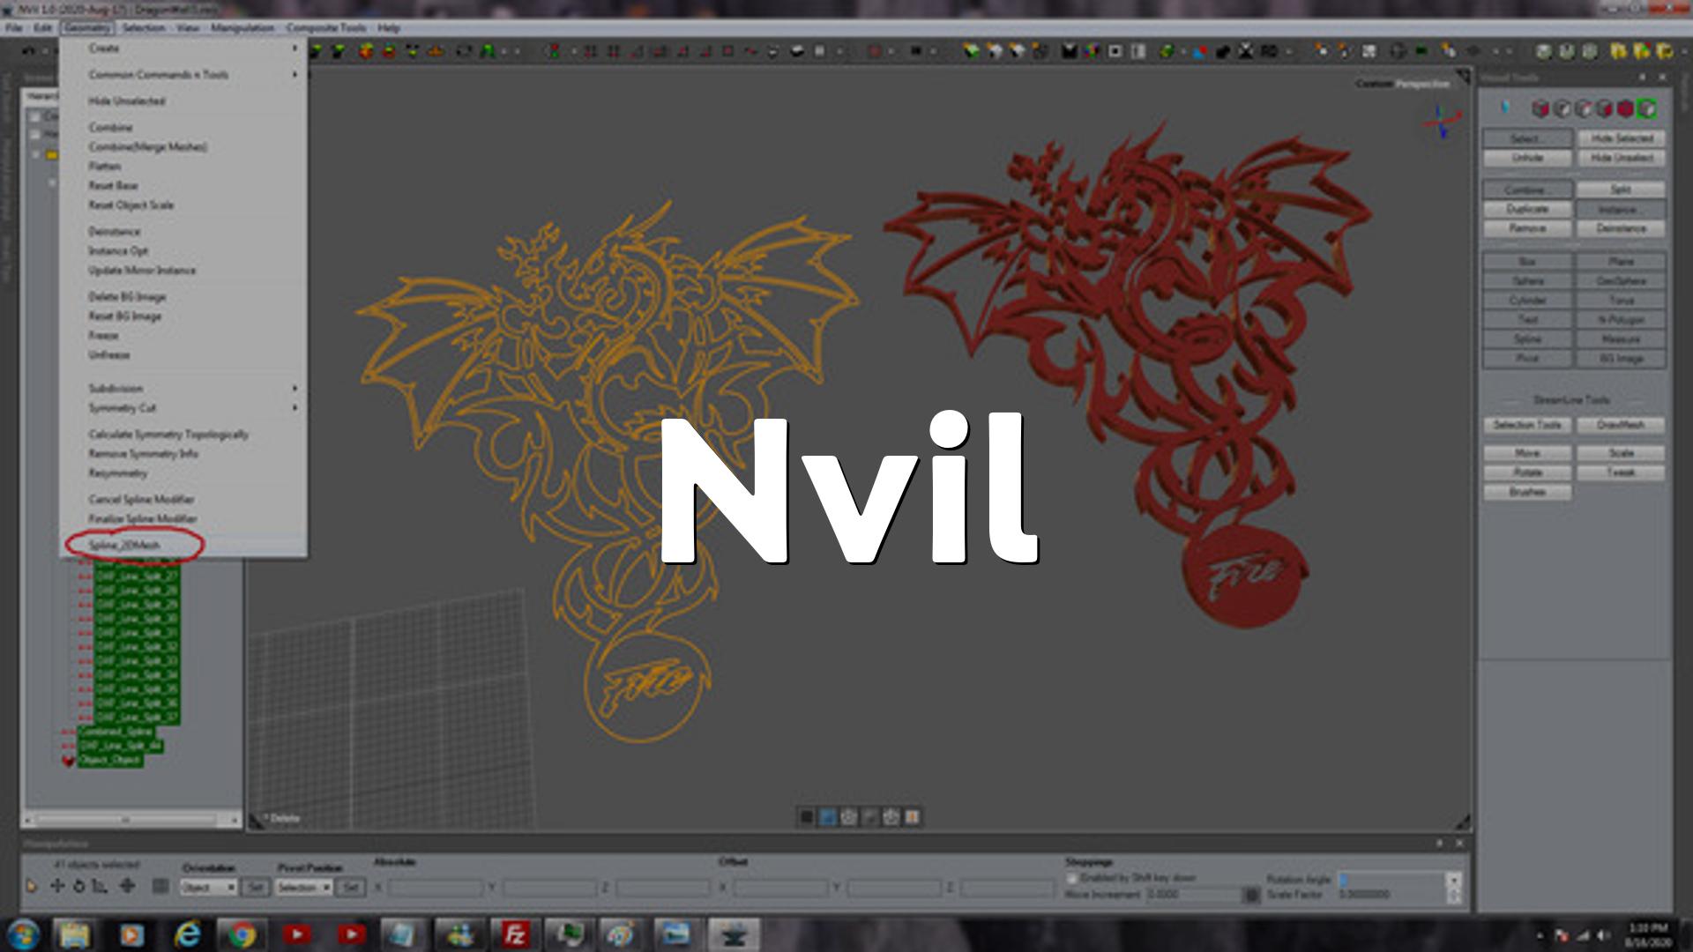Toggle the first checkbox in scene hierarchy panel
1693x952 pixels.
pos(35,116)
